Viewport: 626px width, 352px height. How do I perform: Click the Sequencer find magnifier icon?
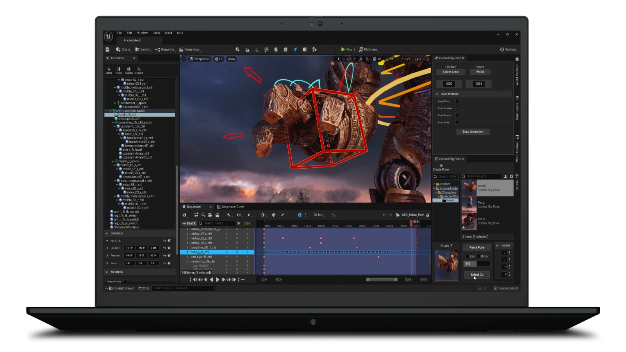pyautogui.click(x=203, y=215)
